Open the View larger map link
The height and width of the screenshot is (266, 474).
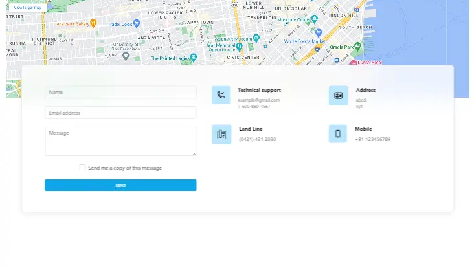coord(27,8)
